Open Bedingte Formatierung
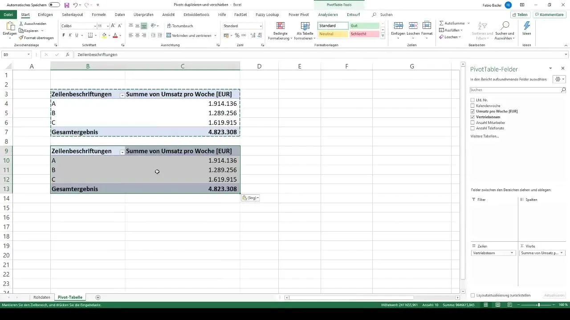This screenshot has height=320, width=570. pyautogui.click(x=280, y=31)
